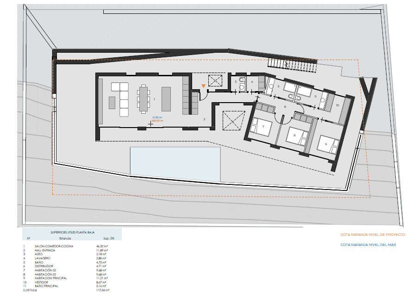Image resolution: width=412 pixels, height=294 pixels.
Task: Select the 'SUPERFICIES UTILES PLANTA BAJA' table header
Action: pyautogui.click(x=72, y=233)
